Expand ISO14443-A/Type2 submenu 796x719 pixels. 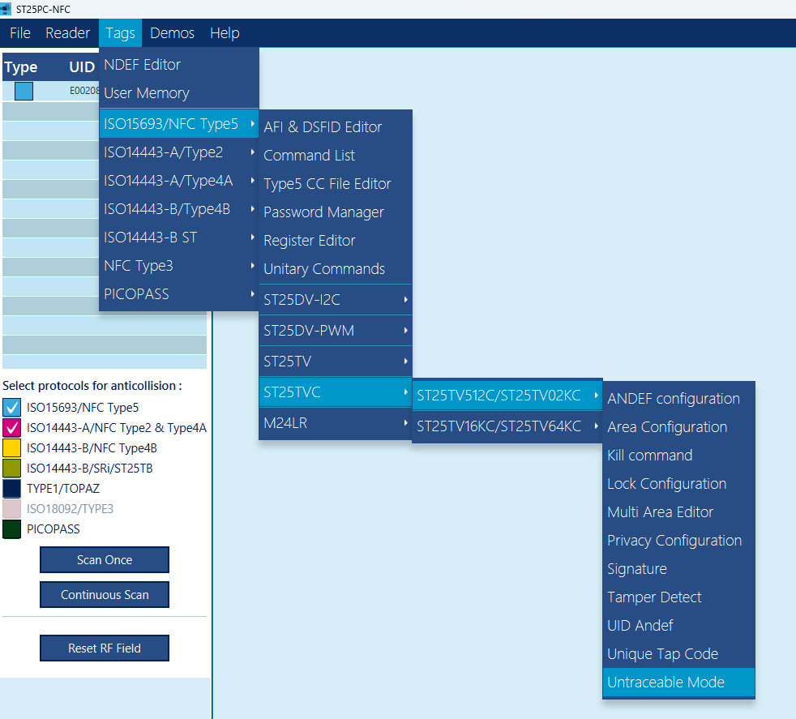coord(178,152)
